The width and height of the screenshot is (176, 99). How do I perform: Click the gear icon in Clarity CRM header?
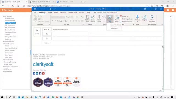tap(168, 10)
